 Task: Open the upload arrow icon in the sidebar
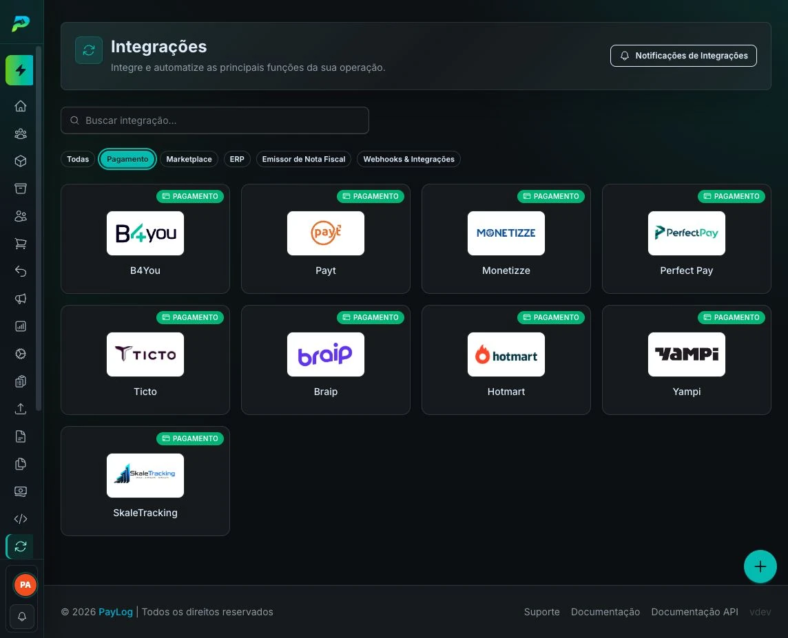click(21, 409)
